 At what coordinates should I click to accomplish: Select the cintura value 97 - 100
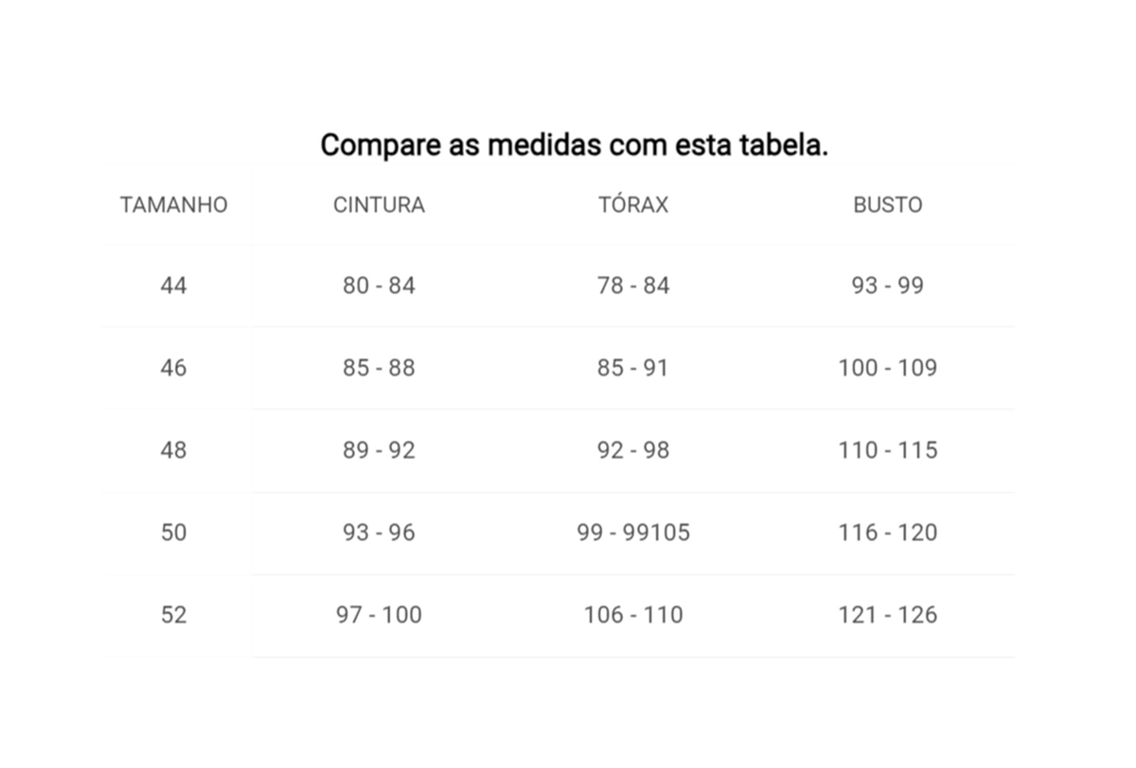(x=379, y=615)
